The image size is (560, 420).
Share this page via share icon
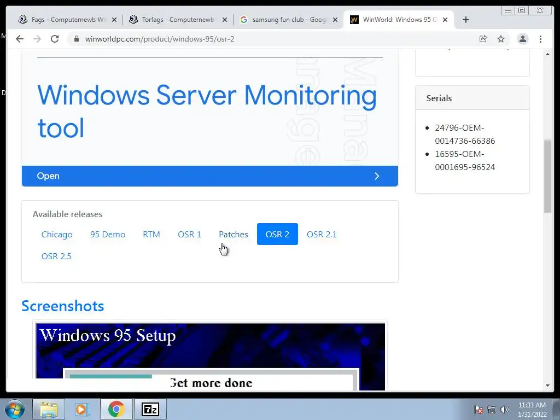click(x=483, y=39)
